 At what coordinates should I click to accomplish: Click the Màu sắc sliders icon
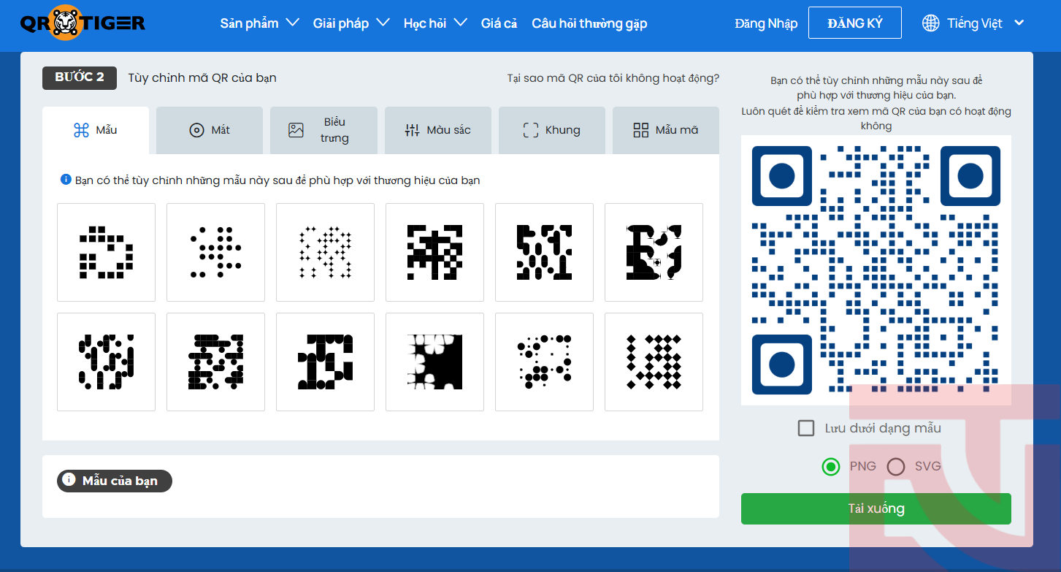tap(412, 130)
